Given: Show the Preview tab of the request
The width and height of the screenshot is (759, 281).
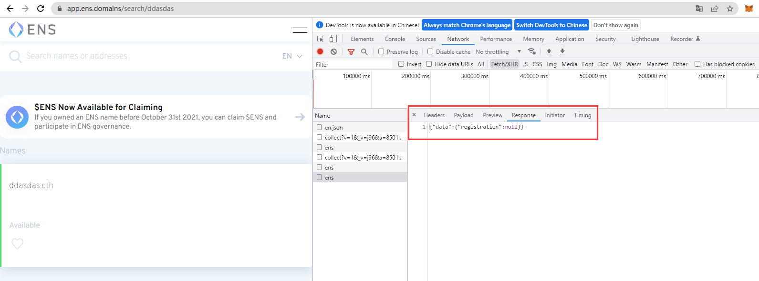Looking at the screenshot, I should click(492, 115).
